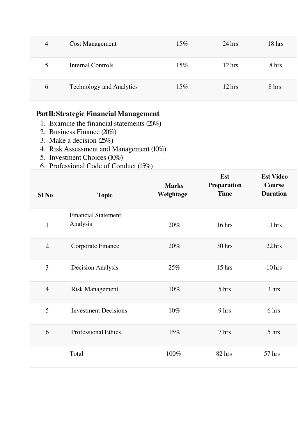The image size is (298, 422).
Task: Select the Internal Controls topic text
Action: pyautogui.click(x=91, y=65)
